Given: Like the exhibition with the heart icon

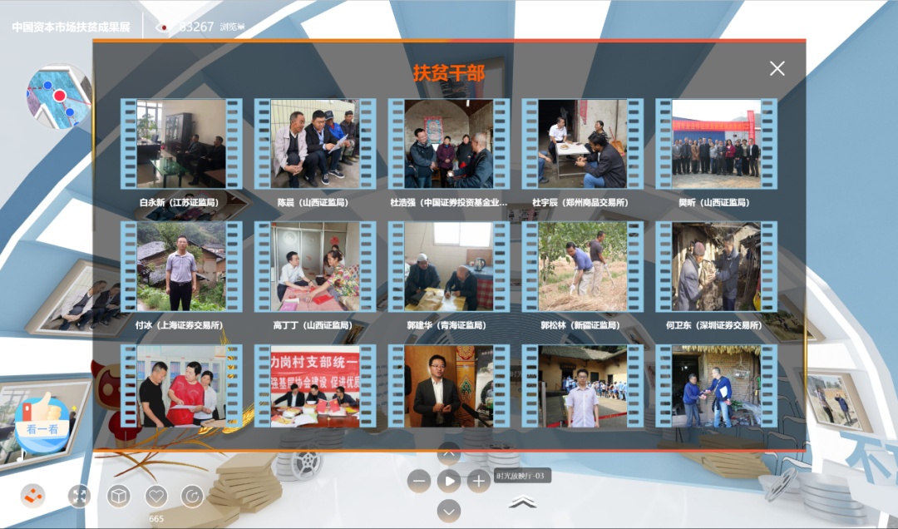Looking at the screenshot, I should click(156, 496).
